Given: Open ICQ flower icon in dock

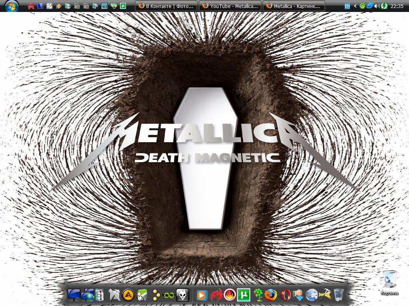Looking at the screenshot, I should coord(258,295).
